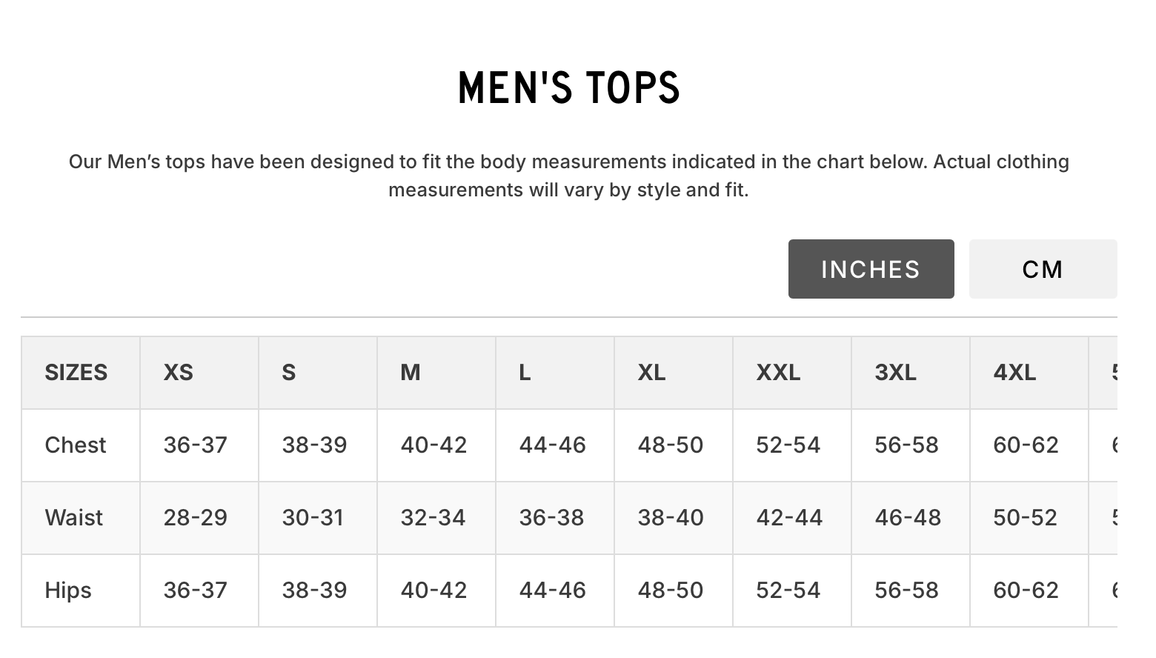Click the XL size column header
This screenshot has width=1156, height=658.
tap(651, 372)
